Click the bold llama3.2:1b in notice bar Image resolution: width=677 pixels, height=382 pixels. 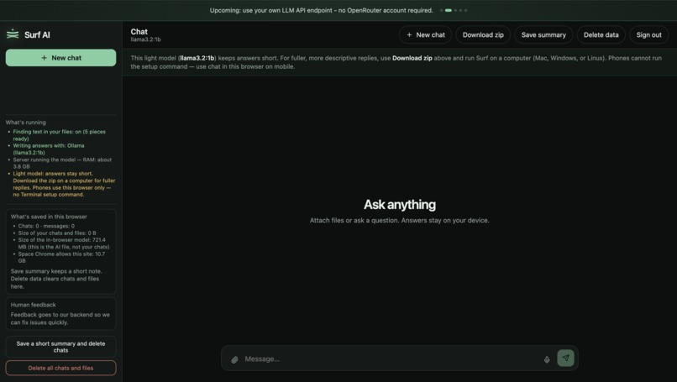(x=197, y=58)
